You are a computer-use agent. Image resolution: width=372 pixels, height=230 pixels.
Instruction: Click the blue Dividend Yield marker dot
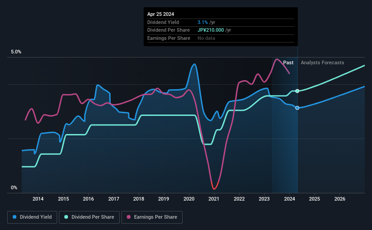(x=297, y=108)
